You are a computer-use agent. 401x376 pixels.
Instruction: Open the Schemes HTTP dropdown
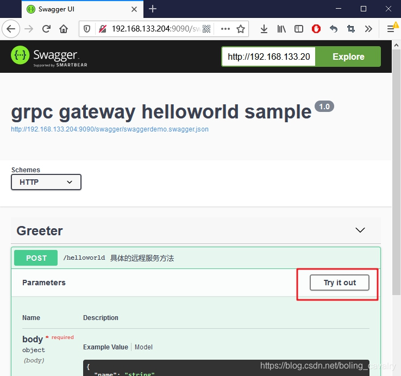point(46,182)
